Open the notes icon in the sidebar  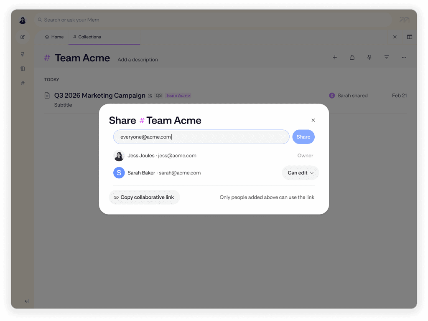pyautogui.click(x=23, y=69)
